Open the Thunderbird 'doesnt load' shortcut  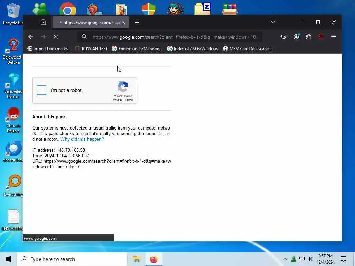[13, 152]
